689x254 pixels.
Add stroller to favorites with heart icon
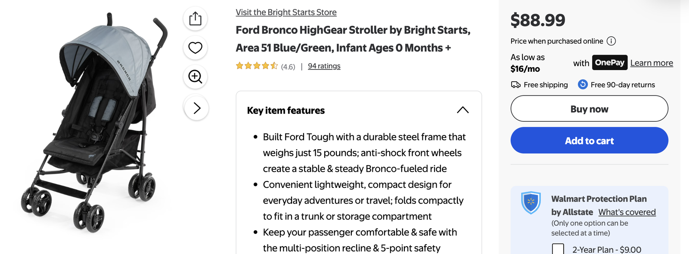click(196, 48)
